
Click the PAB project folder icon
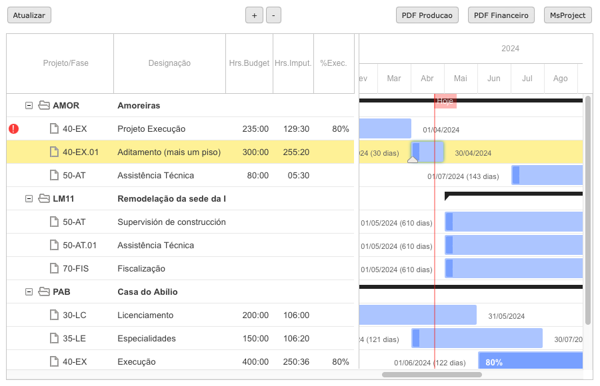(x=44, y=291)
